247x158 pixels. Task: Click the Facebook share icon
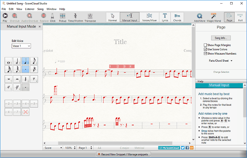(187, 148)
